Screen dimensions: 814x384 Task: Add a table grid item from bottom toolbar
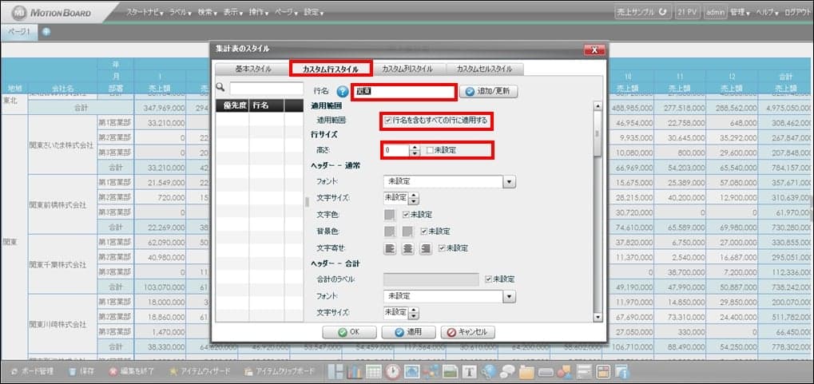coord(374,371)
